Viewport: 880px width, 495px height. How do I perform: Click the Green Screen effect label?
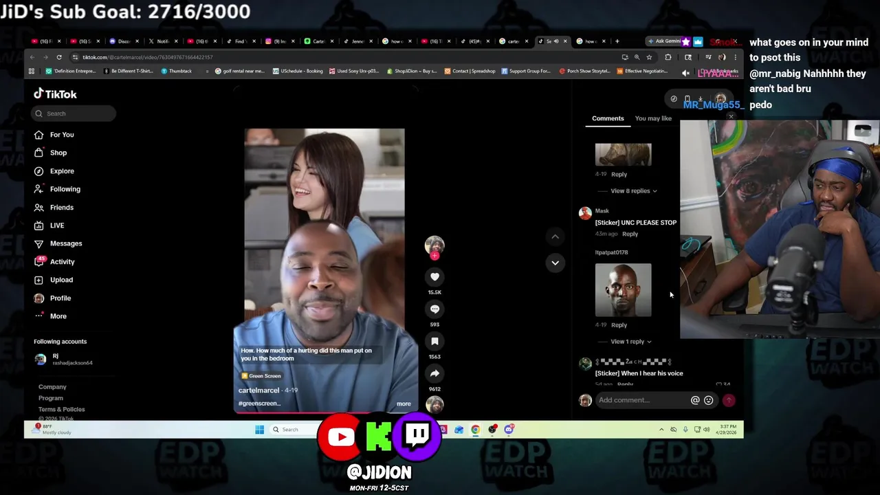click(261, 376)
